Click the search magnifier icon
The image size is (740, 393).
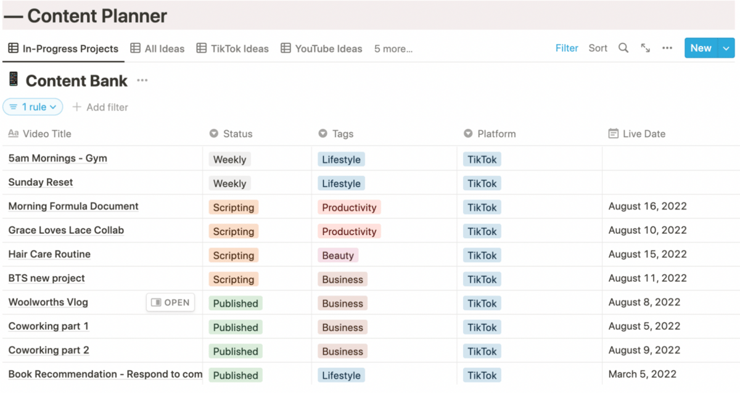click(x=623, y=48)
